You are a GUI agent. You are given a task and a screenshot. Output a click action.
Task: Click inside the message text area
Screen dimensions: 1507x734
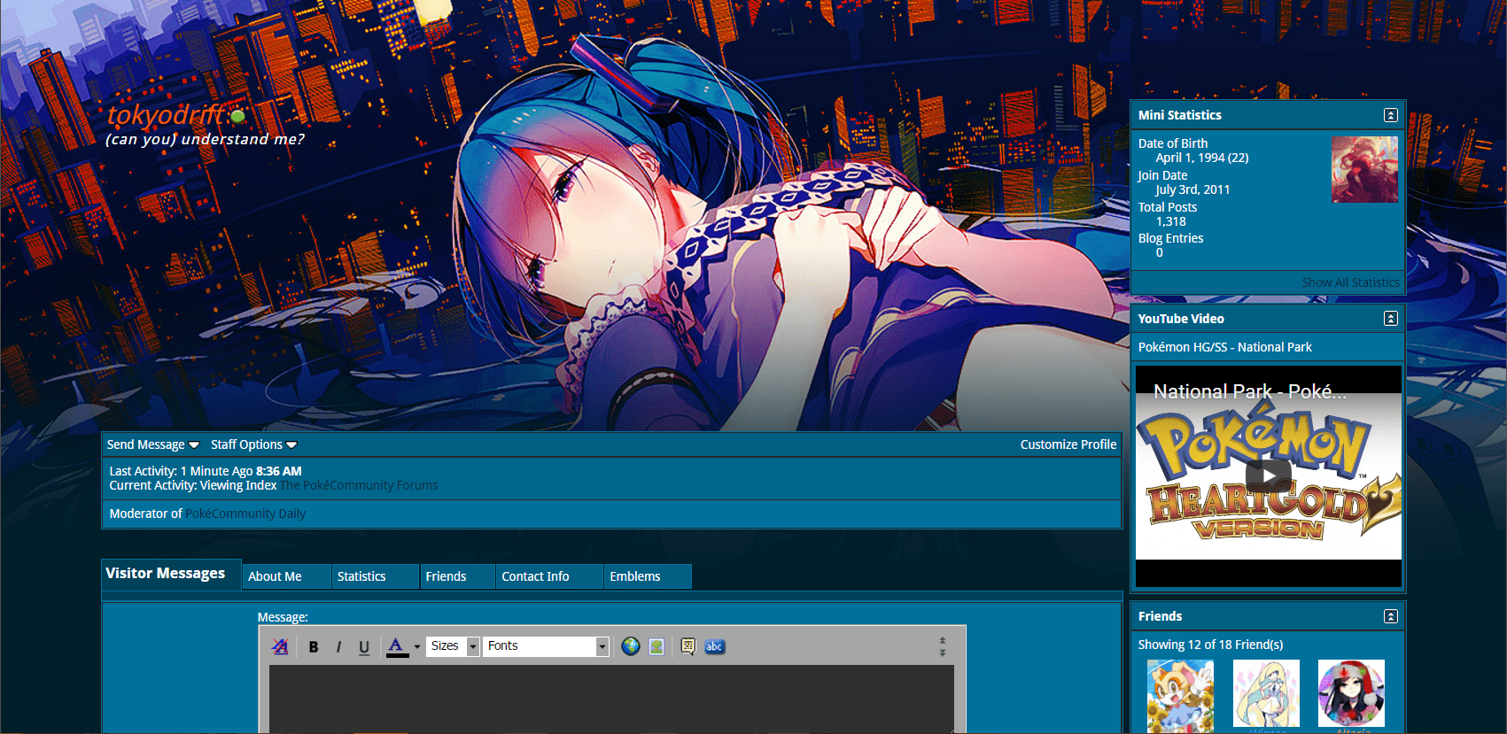611,698
